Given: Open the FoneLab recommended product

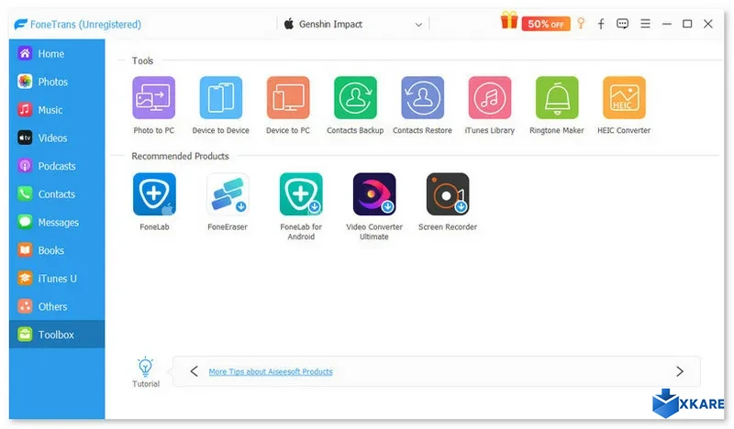Looking at the screenshot, I should tap(154, 194).
